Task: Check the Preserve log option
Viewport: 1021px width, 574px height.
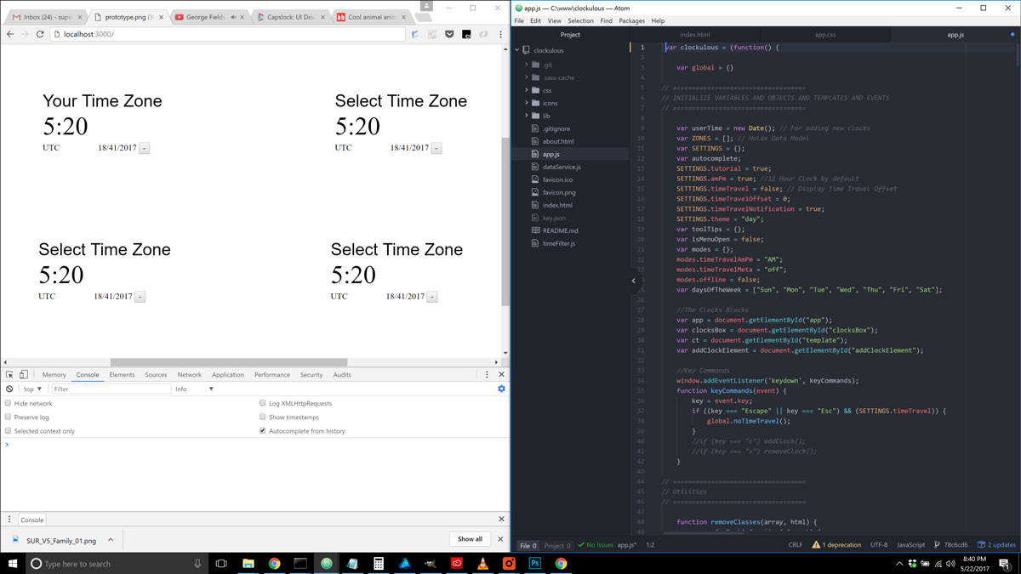Action: (x=9, y=418)
